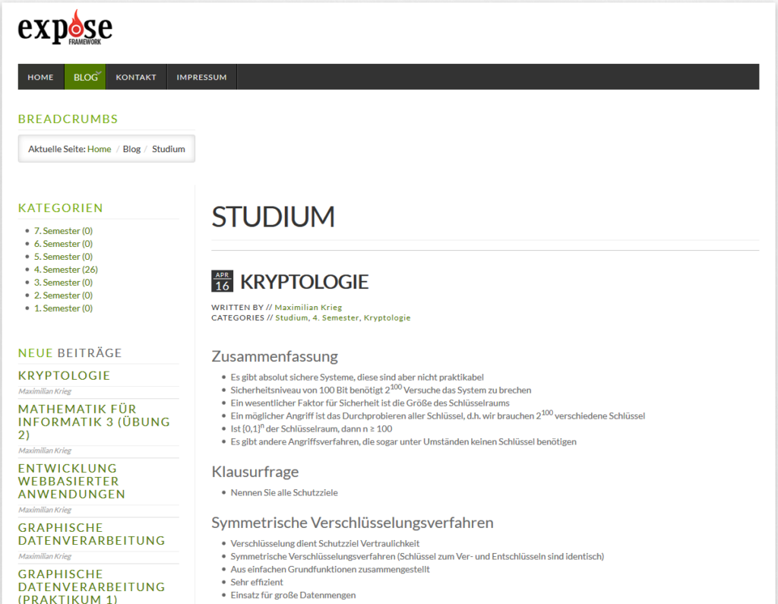Open the Kontakt menu item
Image resolution: width=778 pixels, height=604 pixels.
pyautogui.click(x=136, y=77)
